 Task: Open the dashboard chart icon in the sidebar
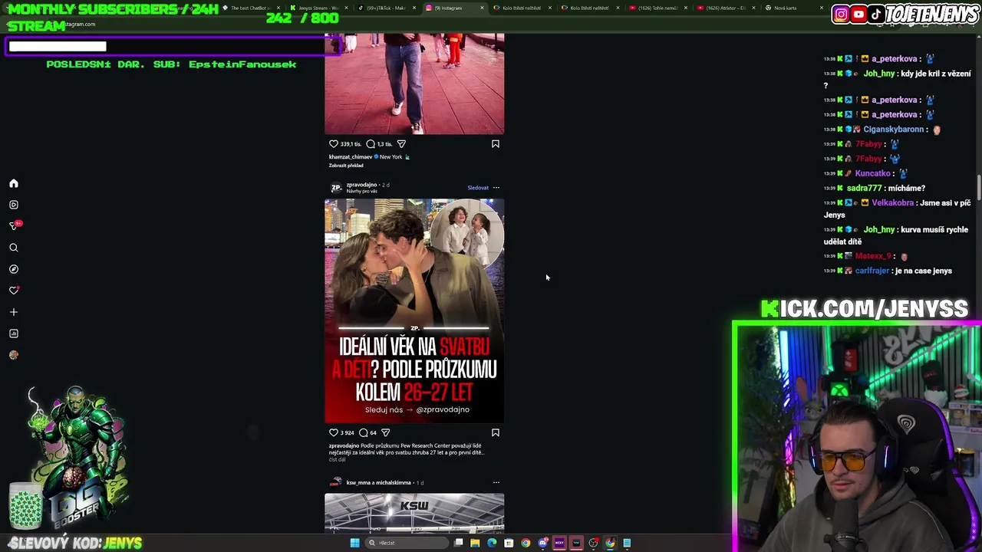pyautogui.click(x=13, y=333)
